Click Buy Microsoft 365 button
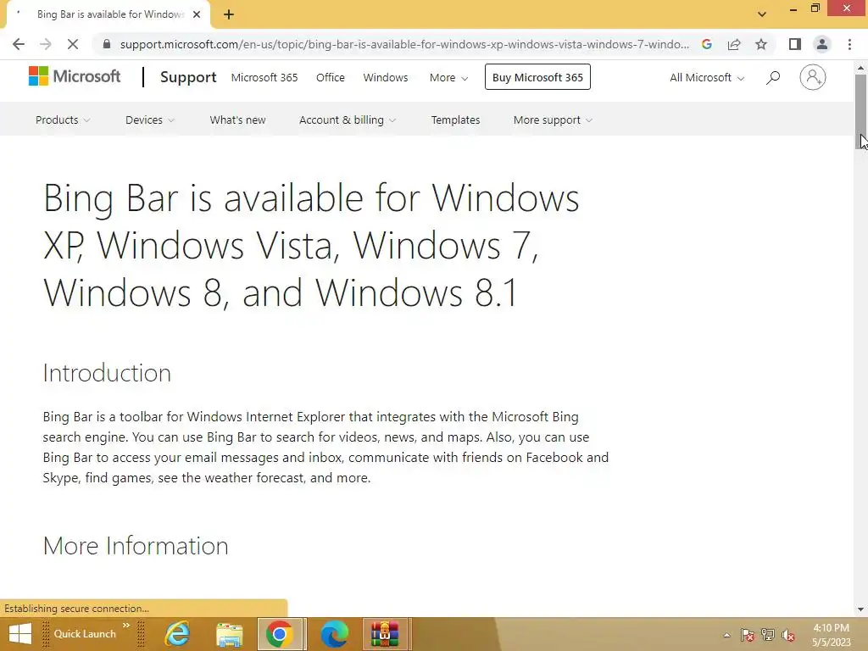This screenshot has width=868, height=651. coord(537,77)
